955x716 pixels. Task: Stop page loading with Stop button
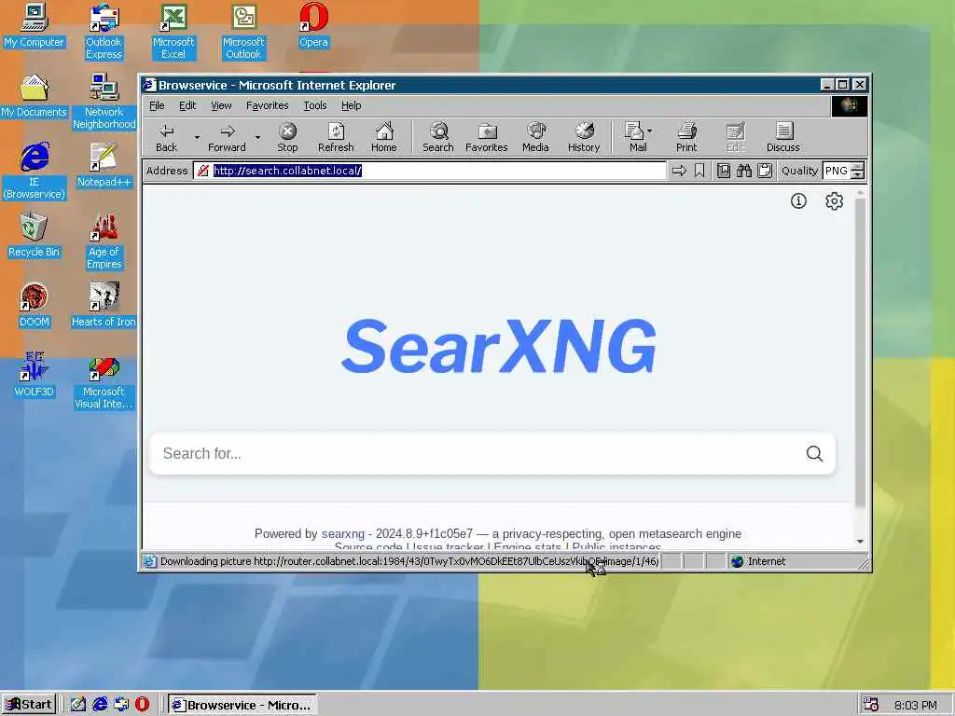[287, 138]
